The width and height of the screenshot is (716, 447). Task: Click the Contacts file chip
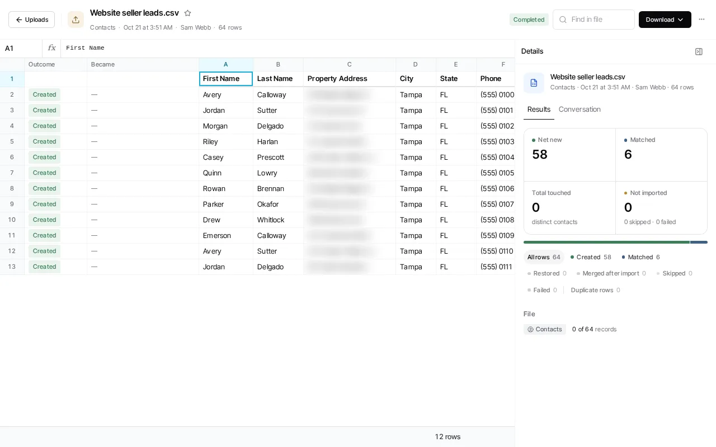[x=545, y=329]
